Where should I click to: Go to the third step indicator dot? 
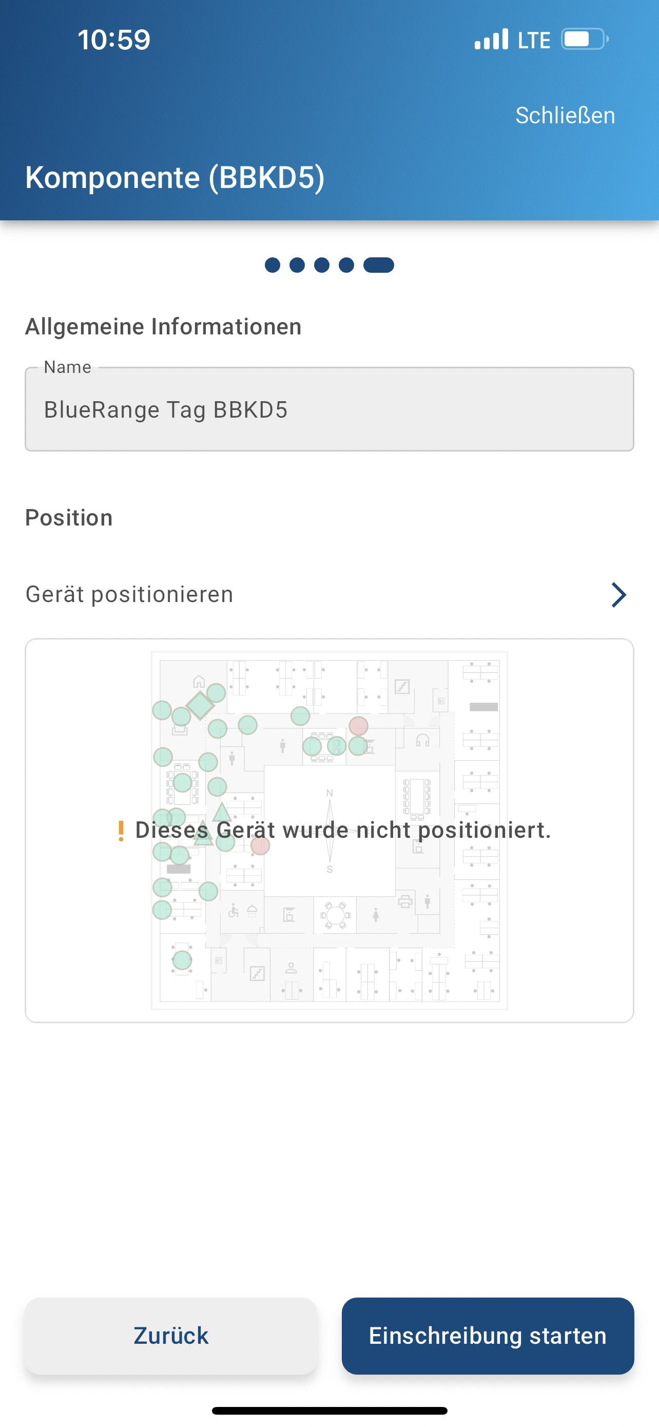coord(321,266)
